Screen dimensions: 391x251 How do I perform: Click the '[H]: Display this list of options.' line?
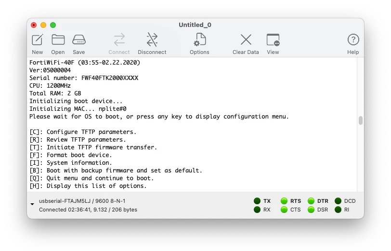(88, 186)
